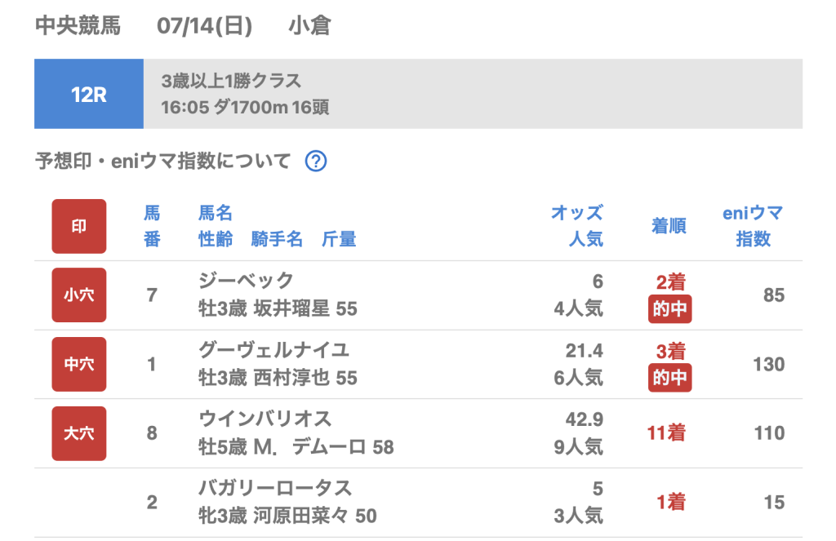Click the red 印 header badge
This screenshot has height=541, width=836.
79,226
